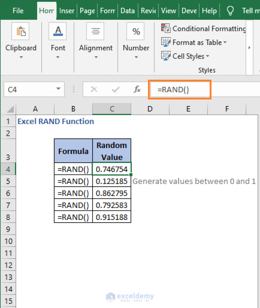Viewport: 260px width, 308px height.
Task: Select the Font color icon
Action: click(58, 31)
